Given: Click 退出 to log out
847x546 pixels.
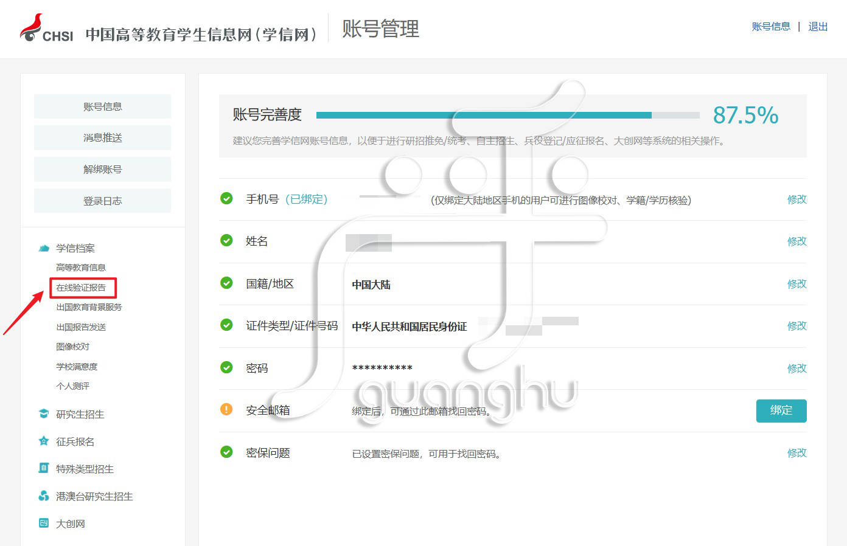Looking at the screenshot, I should (x=818, y=27).
